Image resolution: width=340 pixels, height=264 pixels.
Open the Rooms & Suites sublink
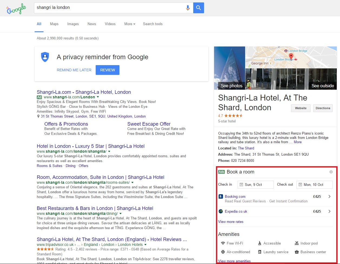pyautogui.click(x=49, y=166)
